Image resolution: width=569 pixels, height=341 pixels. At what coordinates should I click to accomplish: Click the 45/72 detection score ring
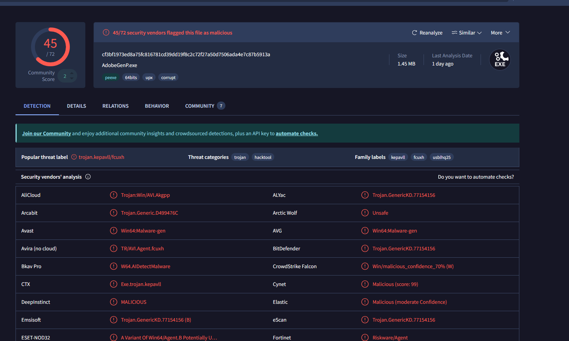(50, 47)
